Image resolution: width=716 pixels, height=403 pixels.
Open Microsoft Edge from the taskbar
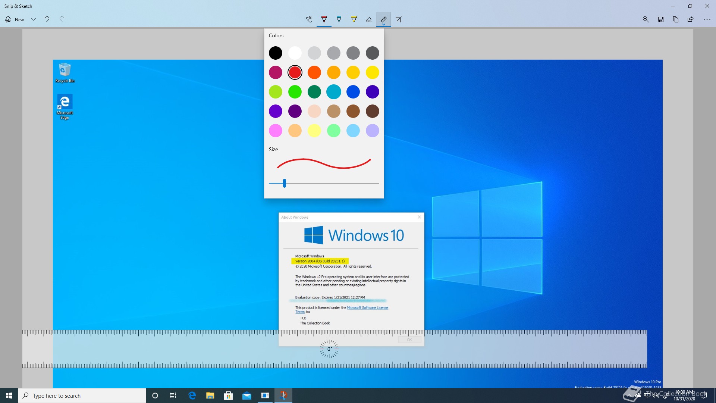tap(192, 396)
